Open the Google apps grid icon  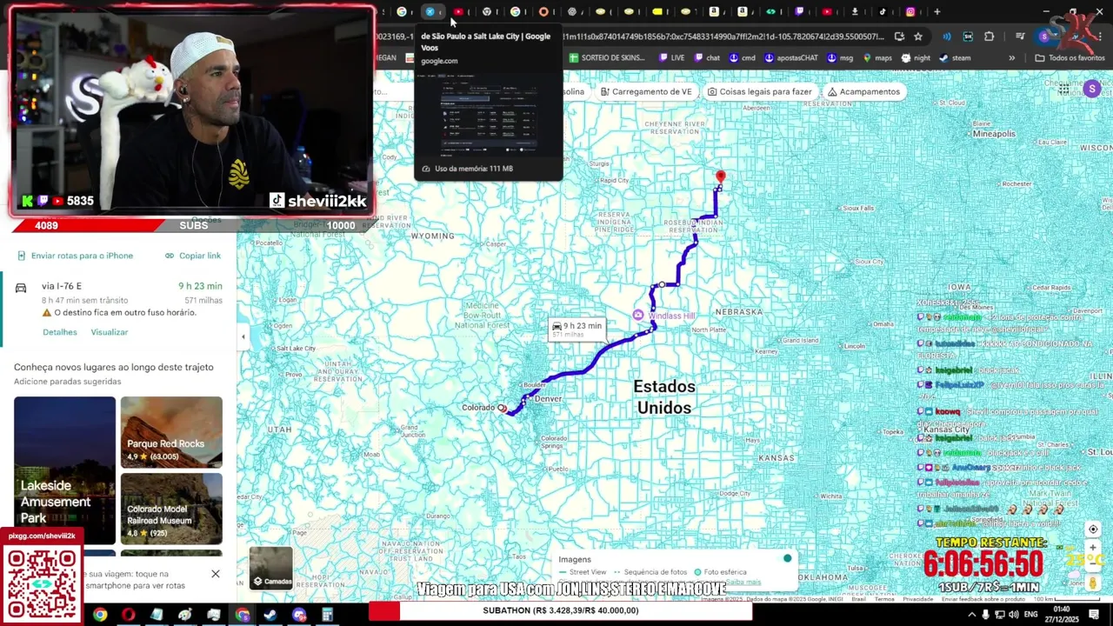(x=1064, y=89)
